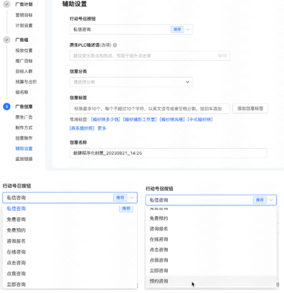Click the help icon next to 原生PLC描述语
284x293 pixels.
point(115,45)
